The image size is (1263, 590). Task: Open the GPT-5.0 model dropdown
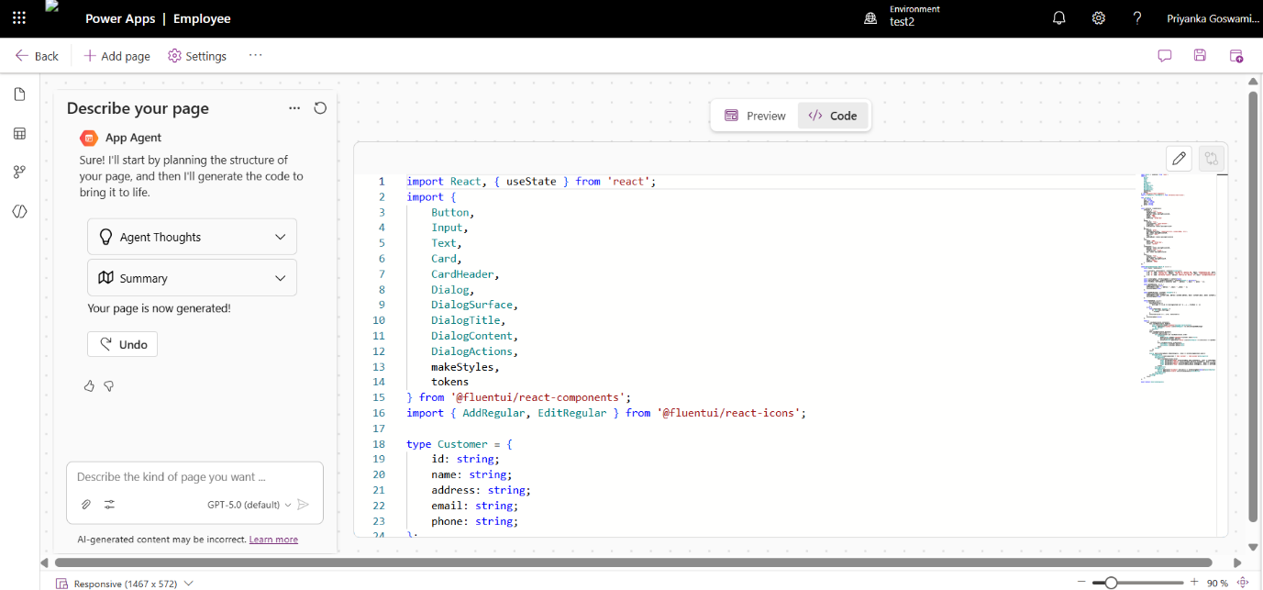coord(249,505)
